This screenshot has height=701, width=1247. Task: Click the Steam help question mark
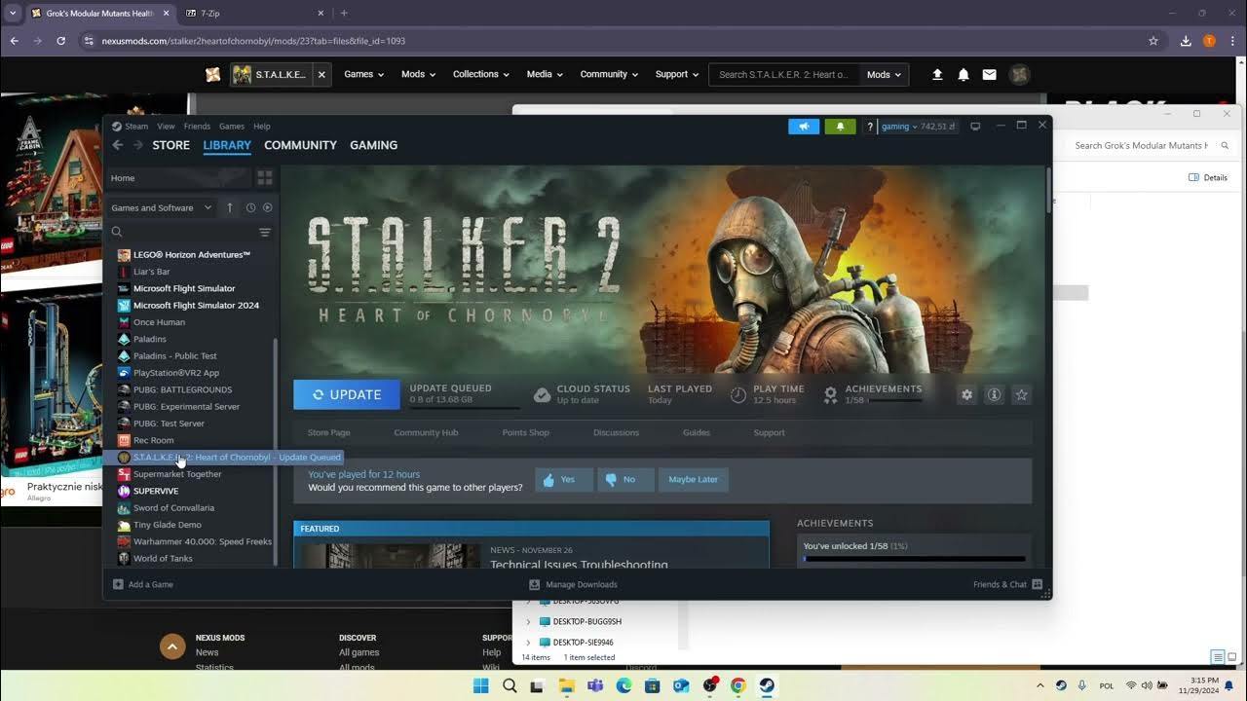click(870, 127)
